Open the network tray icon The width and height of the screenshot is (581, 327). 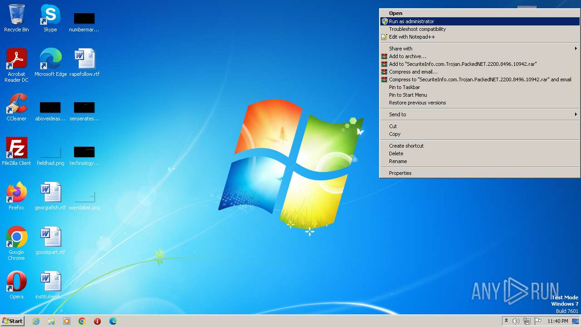[527, 321]
